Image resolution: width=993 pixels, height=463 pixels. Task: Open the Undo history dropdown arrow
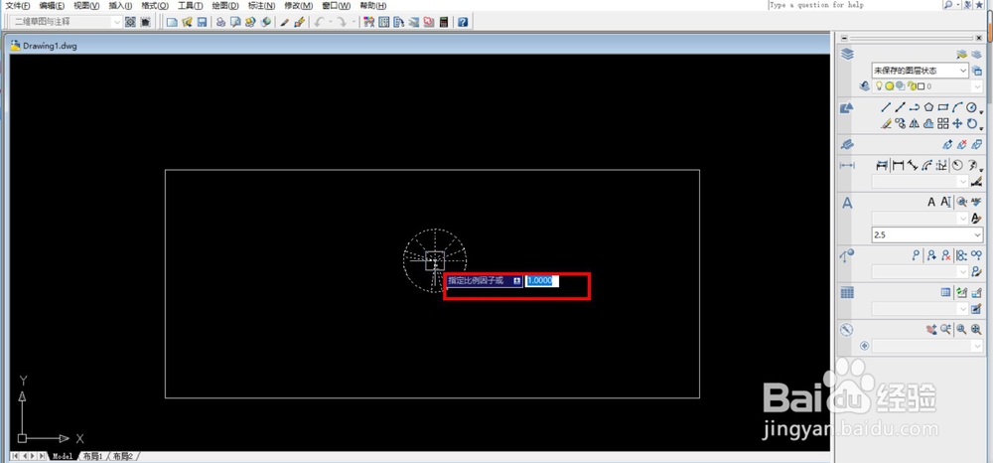(x=331, y=22)
